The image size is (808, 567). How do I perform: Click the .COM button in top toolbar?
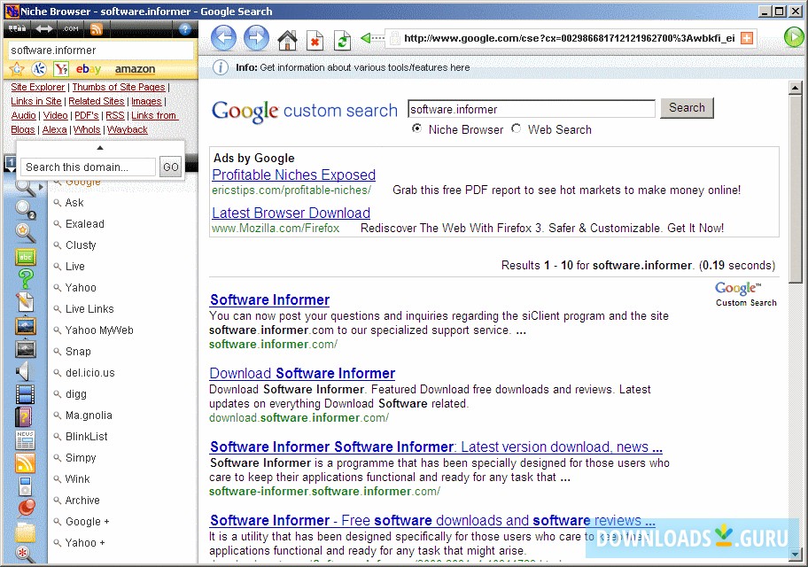(x=70, y=29)
